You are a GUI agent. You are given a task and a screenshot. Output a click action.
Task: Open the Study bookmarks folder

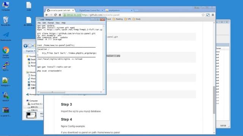pos(137,19)
